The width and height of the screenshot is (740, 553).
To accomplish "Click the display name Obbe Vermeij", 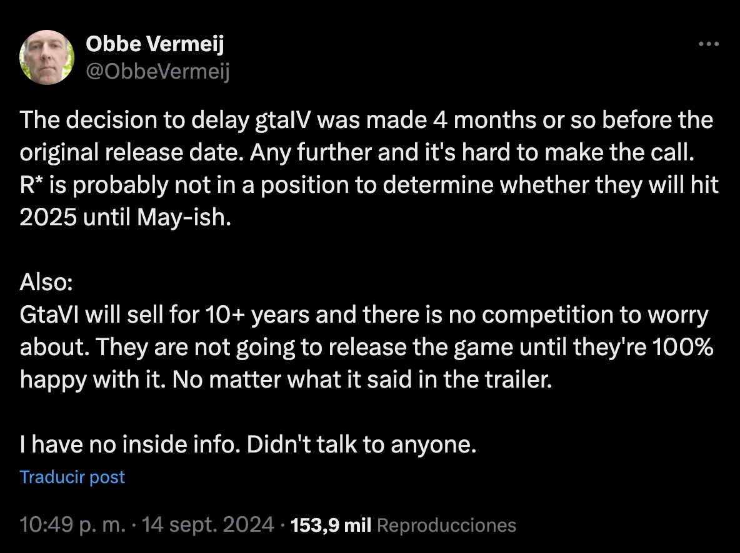I will [155, 44].
